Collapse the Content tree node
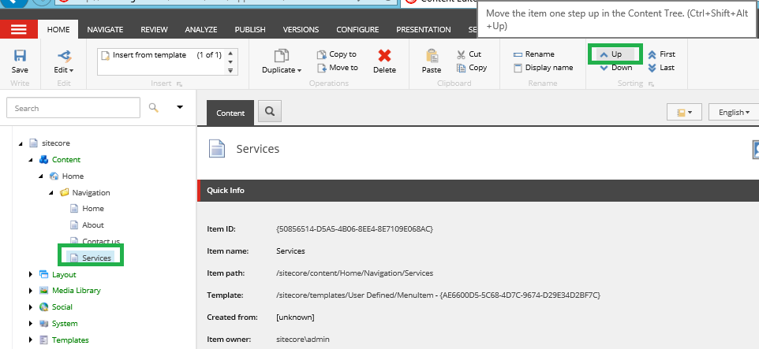 pos(31,160)
